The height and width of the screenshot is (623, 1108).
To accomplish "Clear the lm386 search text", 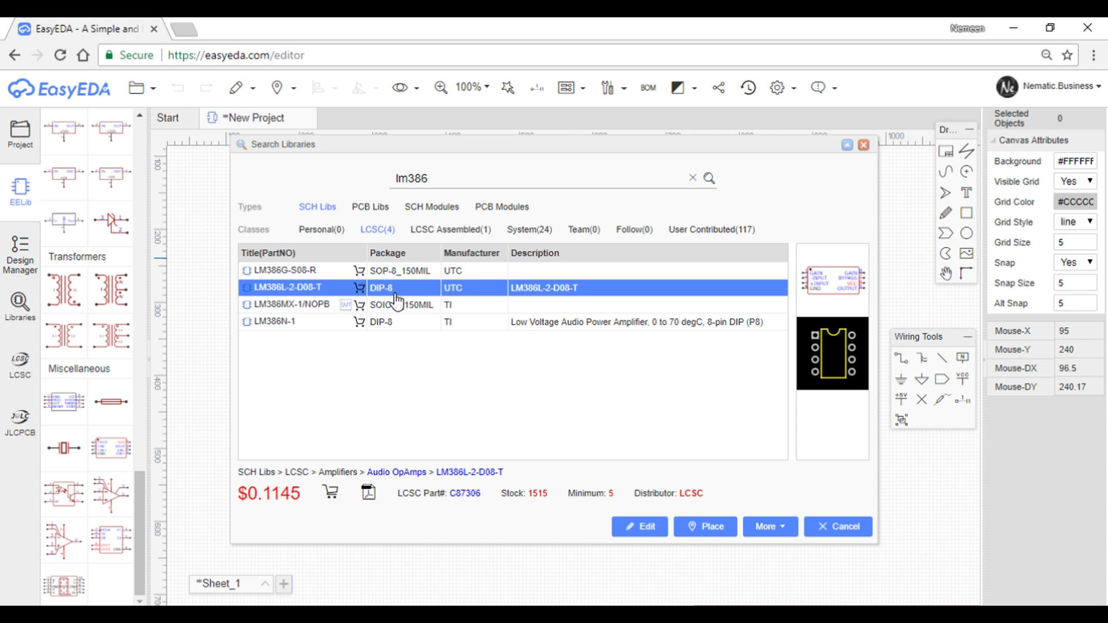I will [692, 178].
